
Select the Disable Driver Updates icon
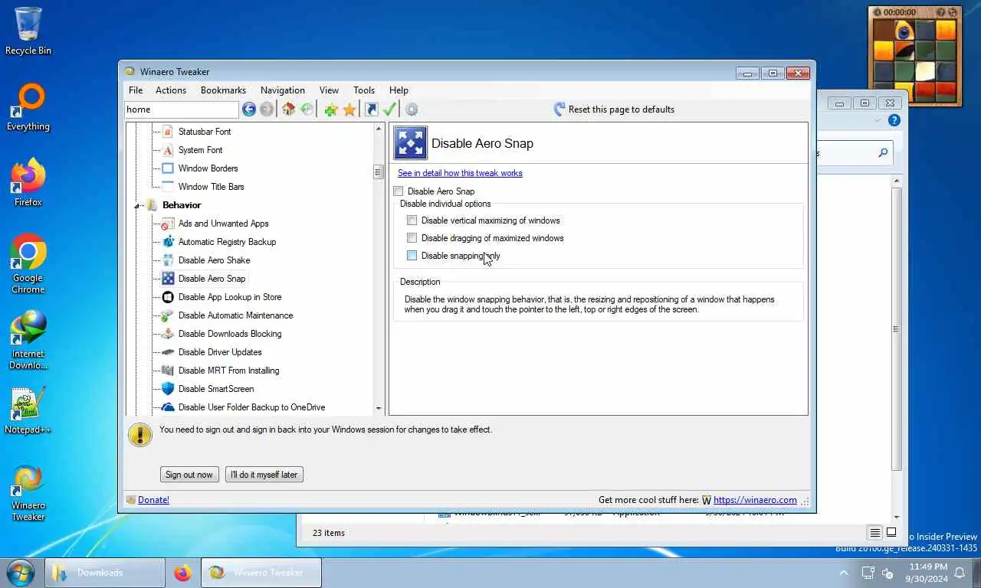pyautogui.click(x=168, y=352)
